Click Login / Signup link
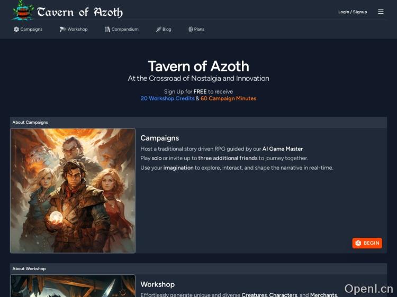Viewport: 397px width, 297px height. (x=353, y=12)
